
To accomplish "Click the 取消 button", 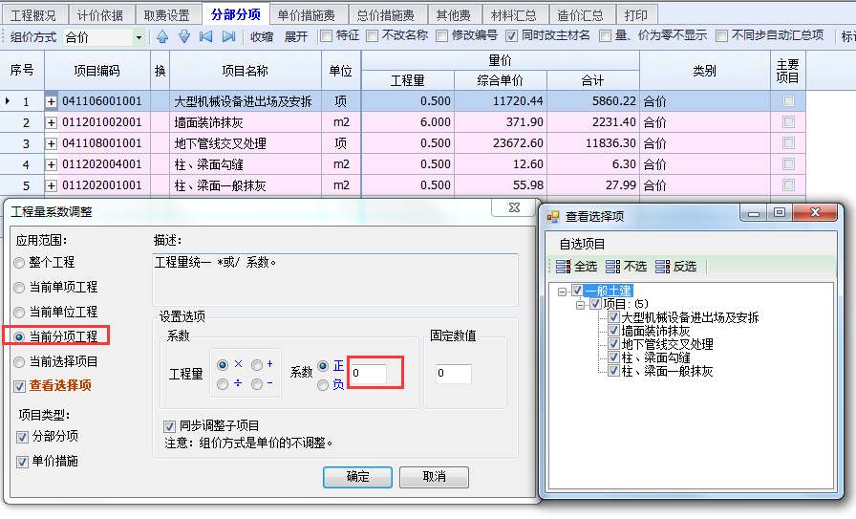I will click(434, 476).
